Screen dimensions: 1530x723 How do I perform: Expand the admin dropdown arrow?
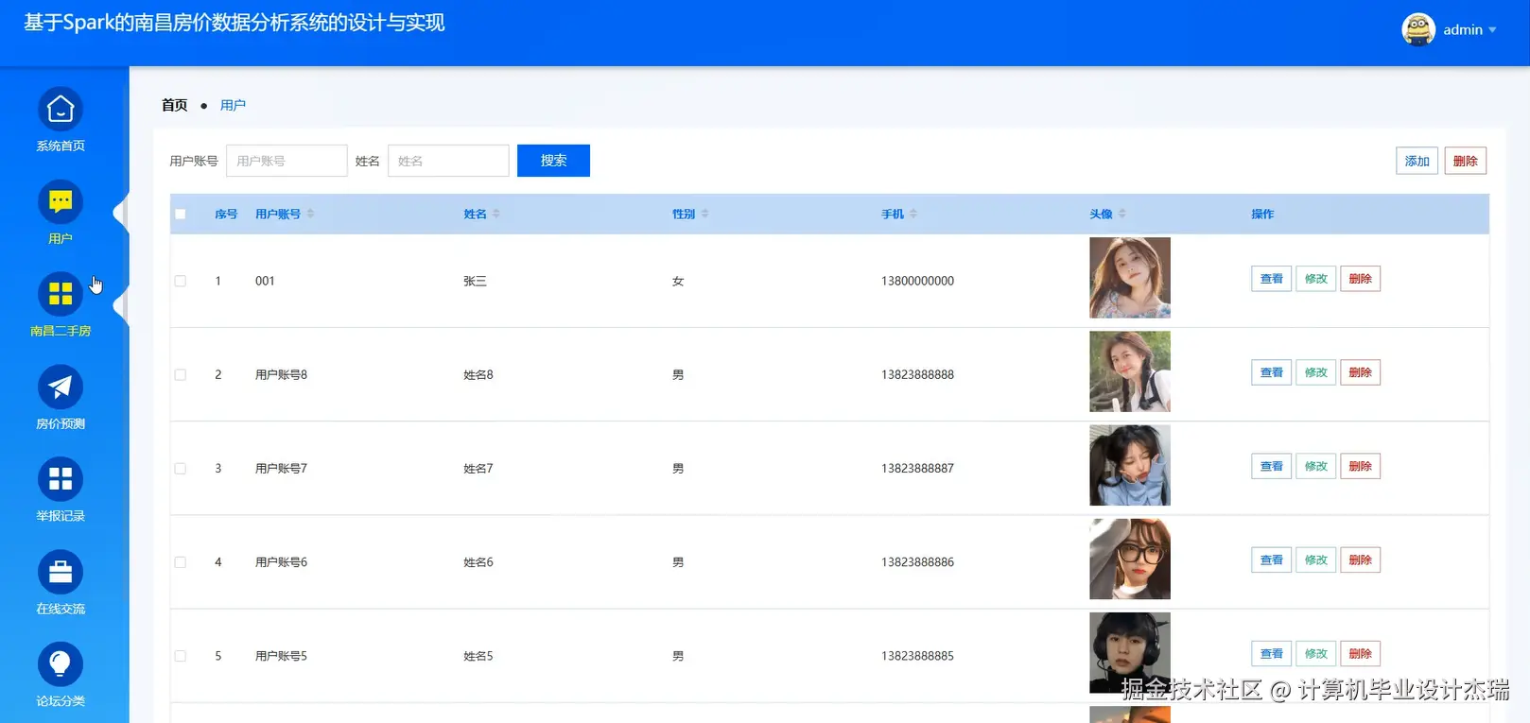[1492, 30]
